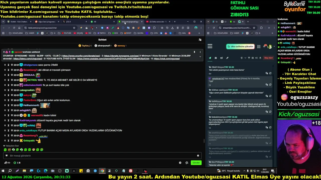Open Windows taskbar search

(10, 171)
